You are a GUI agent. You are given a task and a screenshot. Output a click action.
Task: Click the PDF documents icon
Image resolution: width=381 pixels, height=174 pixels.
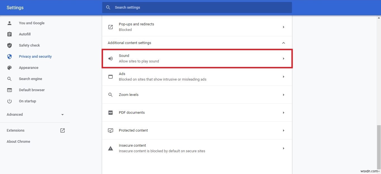coord(110,112)
